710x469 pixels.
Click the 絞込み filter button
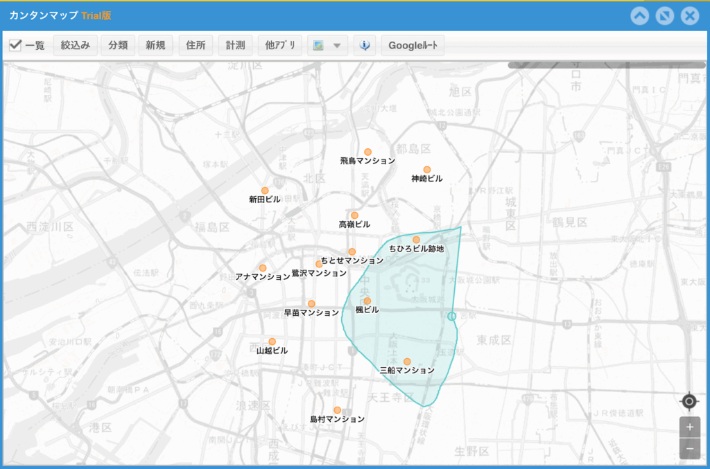(x=76, y=46)
